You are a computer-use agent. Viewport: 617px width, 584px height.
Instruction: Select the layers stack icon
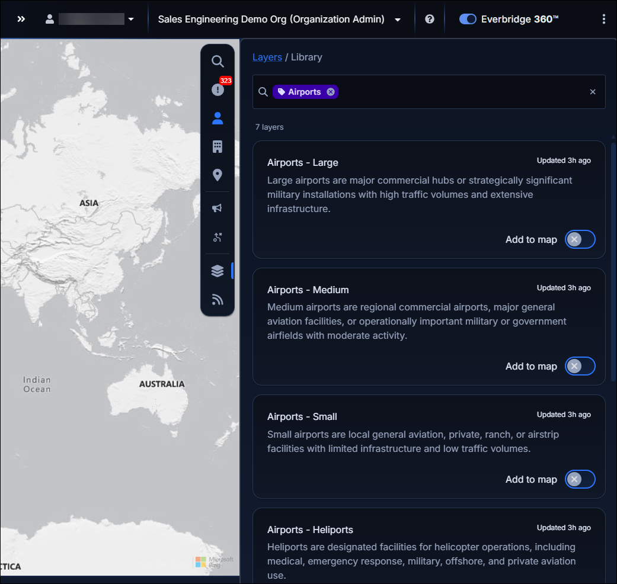pos(218,271)
